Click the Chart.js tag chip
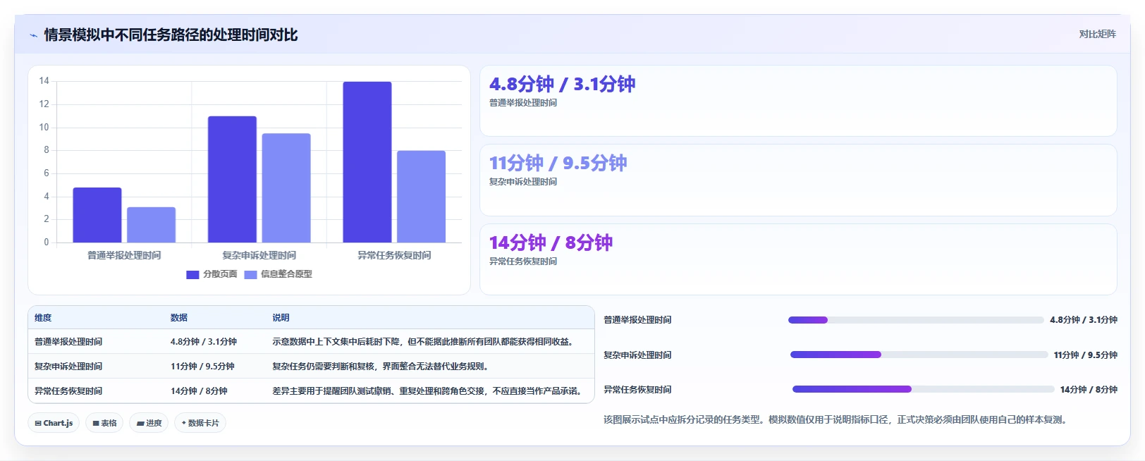The height and width of the screenshot is (461, 1145). pyautogui.click(x=54, y=423)
